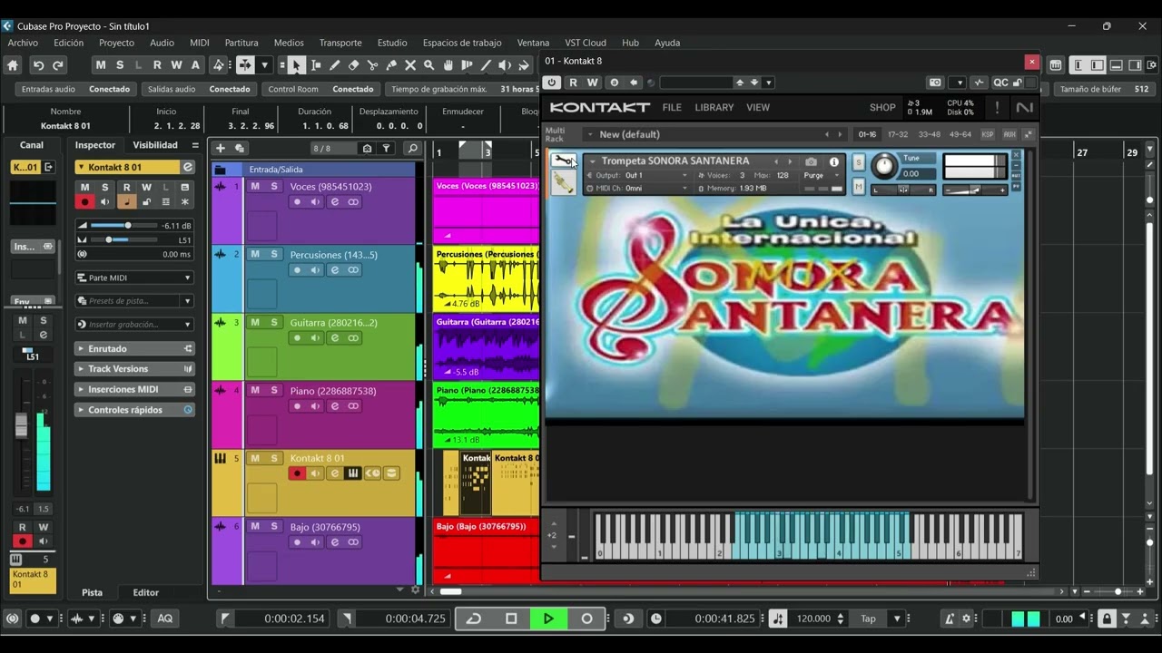Expand the Track Versions section
This screenshot has width=1162, height=653.
coord(134,369)
